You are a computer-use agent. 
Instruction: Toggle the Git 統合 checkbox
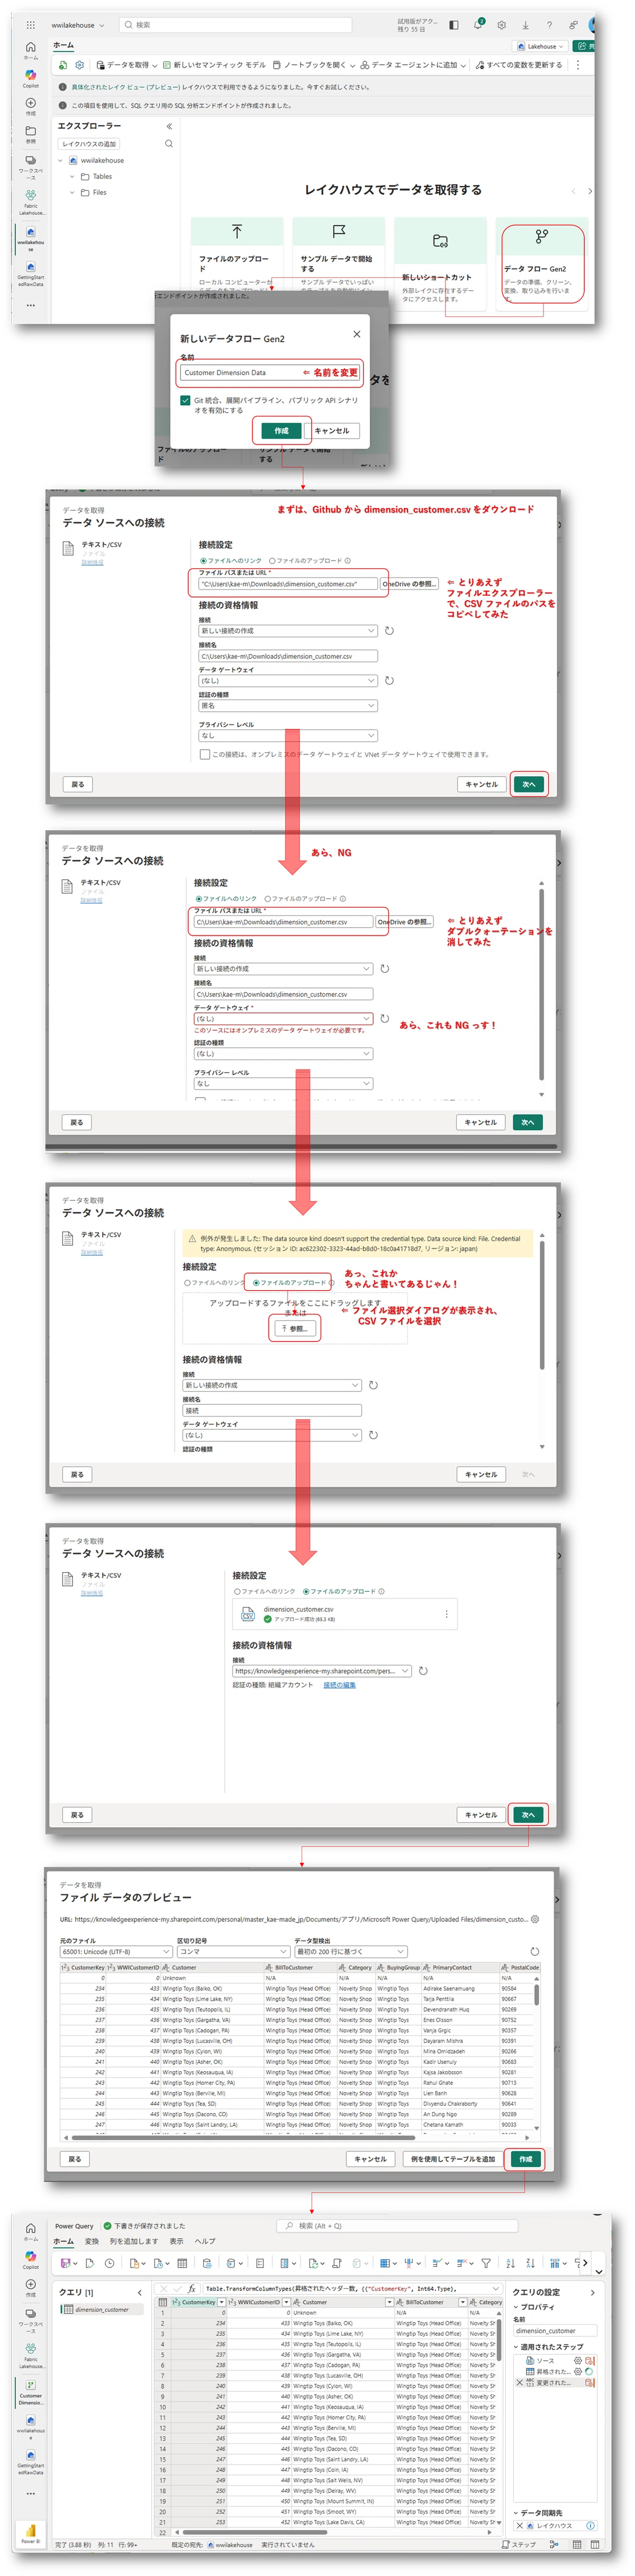(x=185, y=400)
